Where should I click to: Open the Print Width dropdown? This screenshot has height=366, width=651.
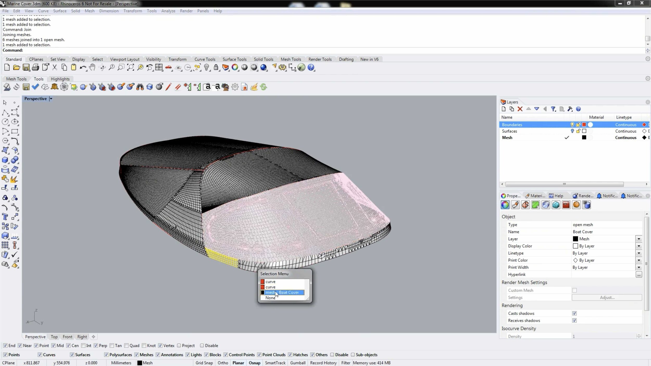[639, 267]
